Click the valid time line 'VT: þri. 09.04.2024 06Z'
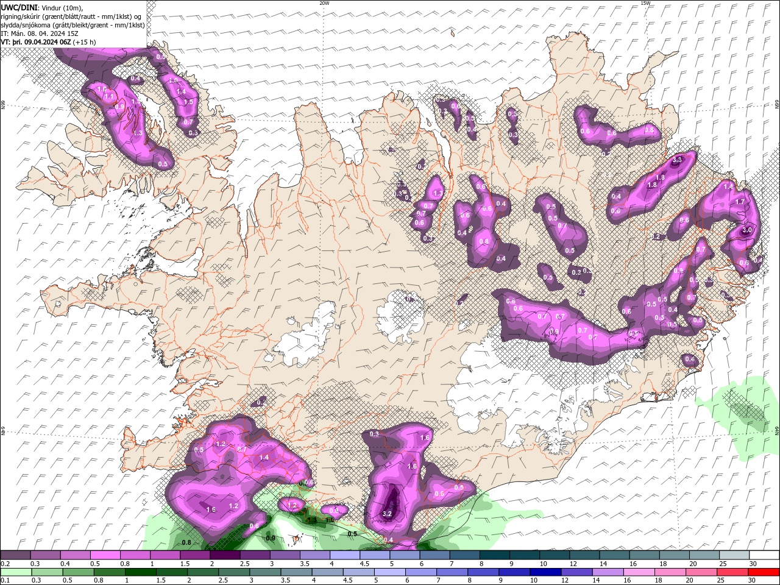The image size is (780, 585). click(x=36, y=42)
